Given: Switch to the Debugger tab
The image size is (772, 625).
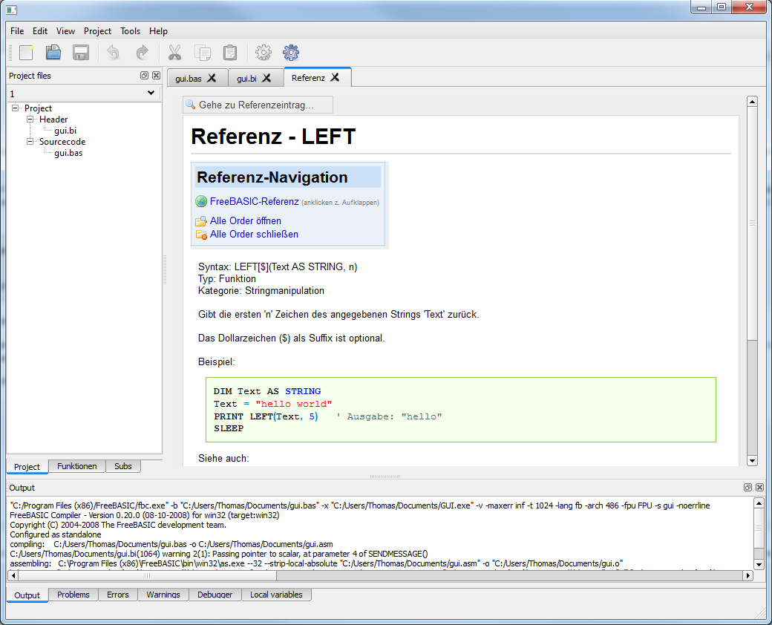Looking at the screenshot, I should coord(215,595).
